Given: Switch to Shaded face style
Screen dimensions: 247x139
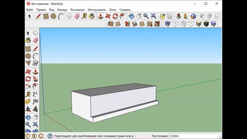Looking at the screenshot, I should click(x=199, y=24).
